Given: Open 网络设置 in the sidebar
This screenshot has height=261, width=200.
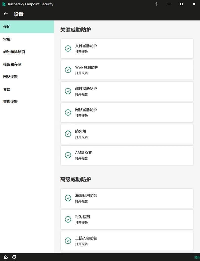Looking at the screenshot, I should click(x=10, y=77).
